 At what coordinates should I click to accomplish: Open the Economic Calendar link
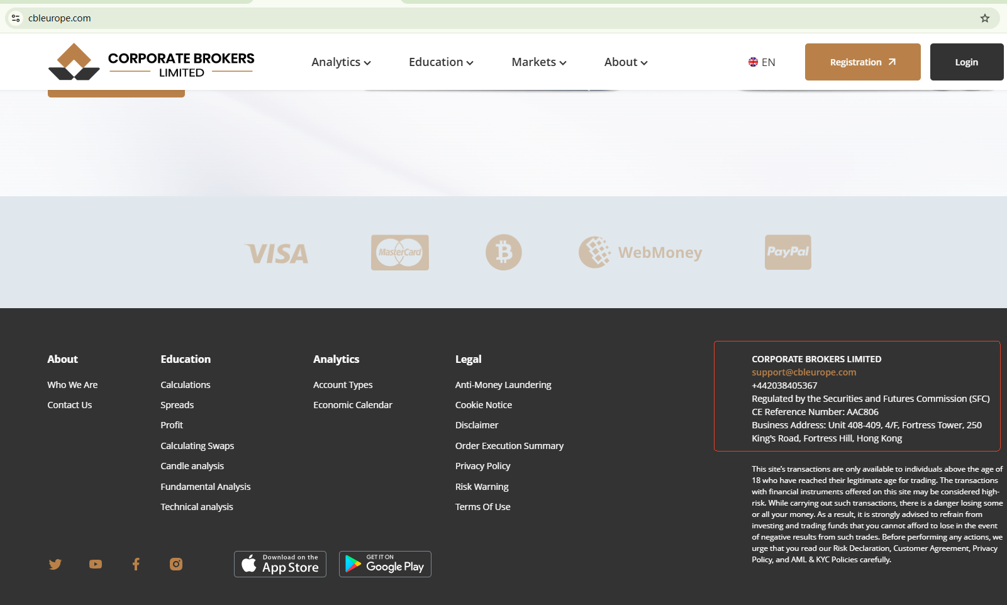(x=353, y=405)
